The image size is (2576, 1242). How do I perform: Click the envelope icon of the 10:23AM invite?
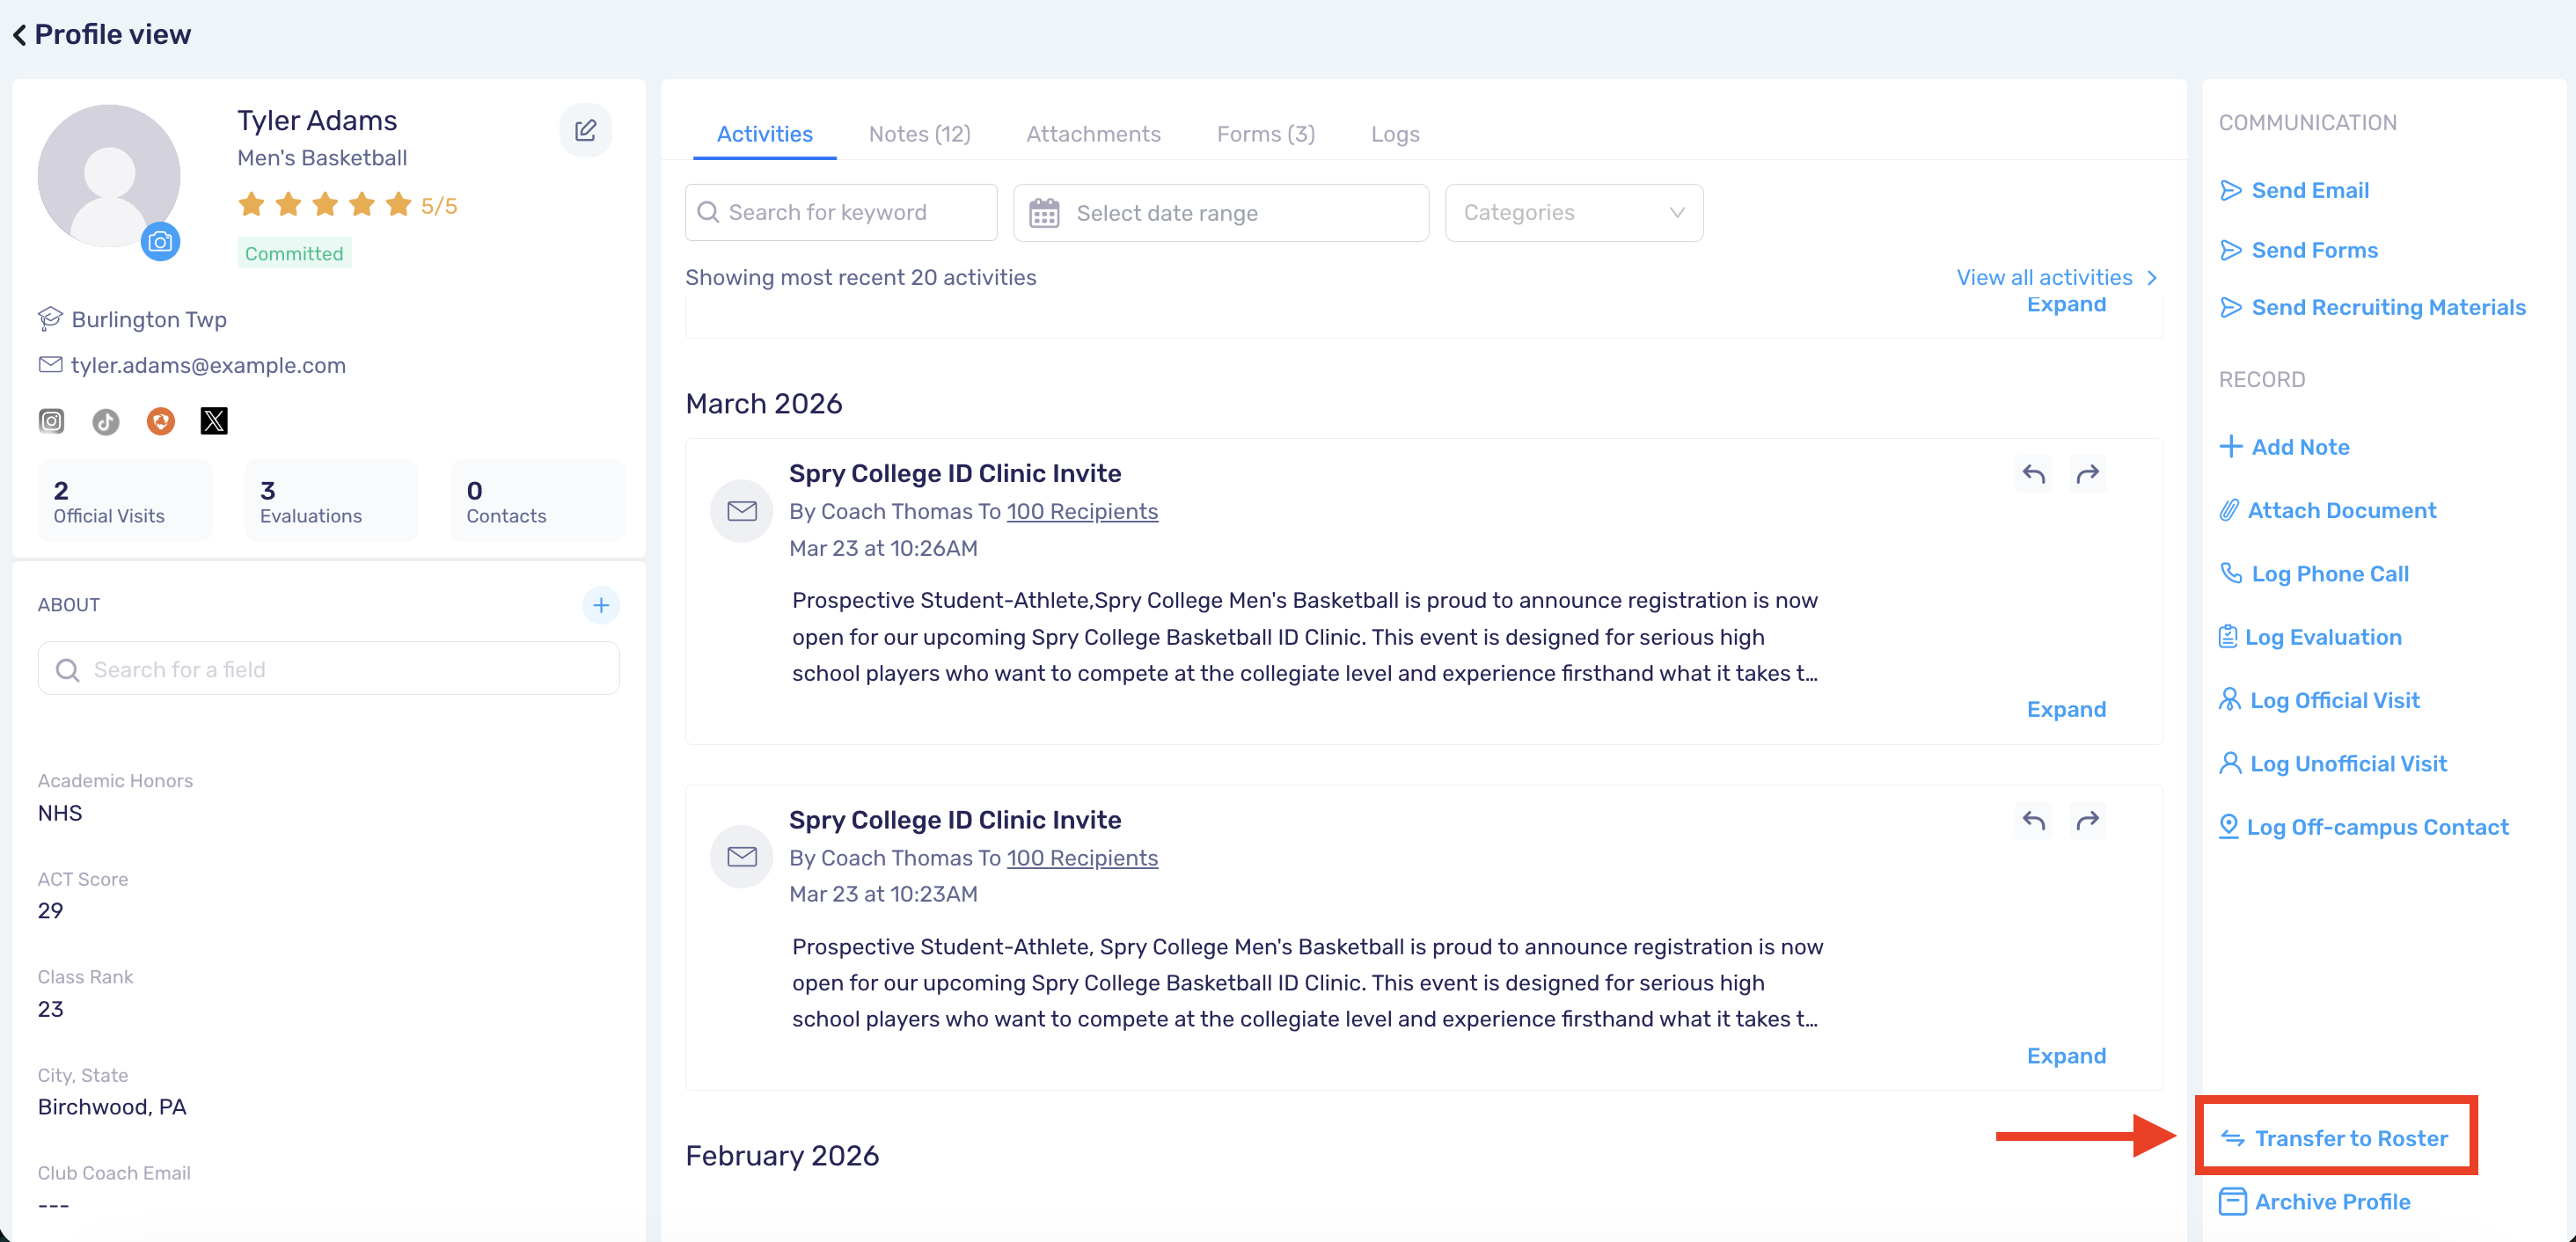pos(741,857)
